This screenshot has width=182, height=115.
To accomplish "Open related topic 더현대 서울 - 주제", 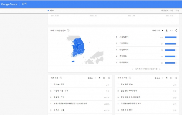I will point(80,91).
